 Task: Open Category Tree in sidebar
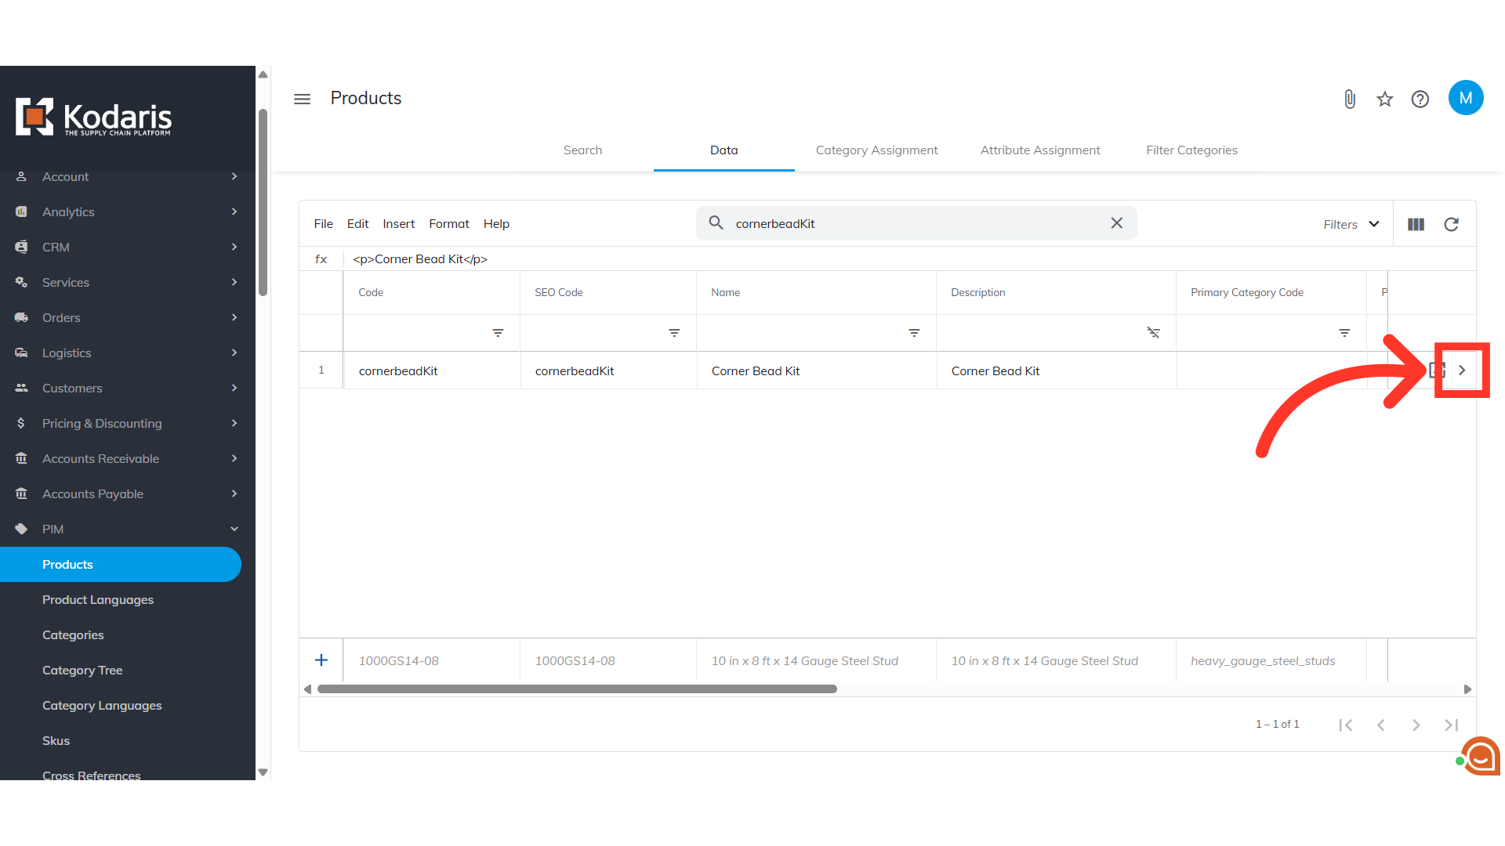coord(82,670)
